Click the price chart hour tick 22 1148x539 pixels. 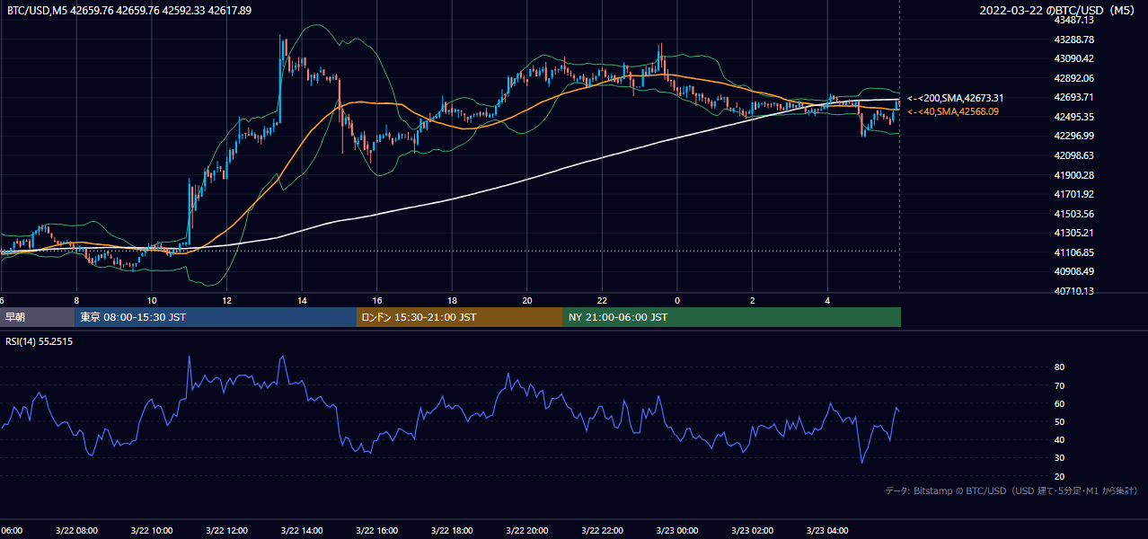pos(602,301)
